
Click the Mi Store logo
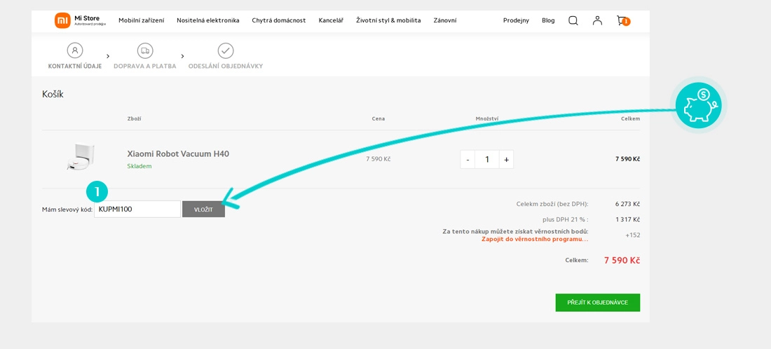click(x=80, y=20)
